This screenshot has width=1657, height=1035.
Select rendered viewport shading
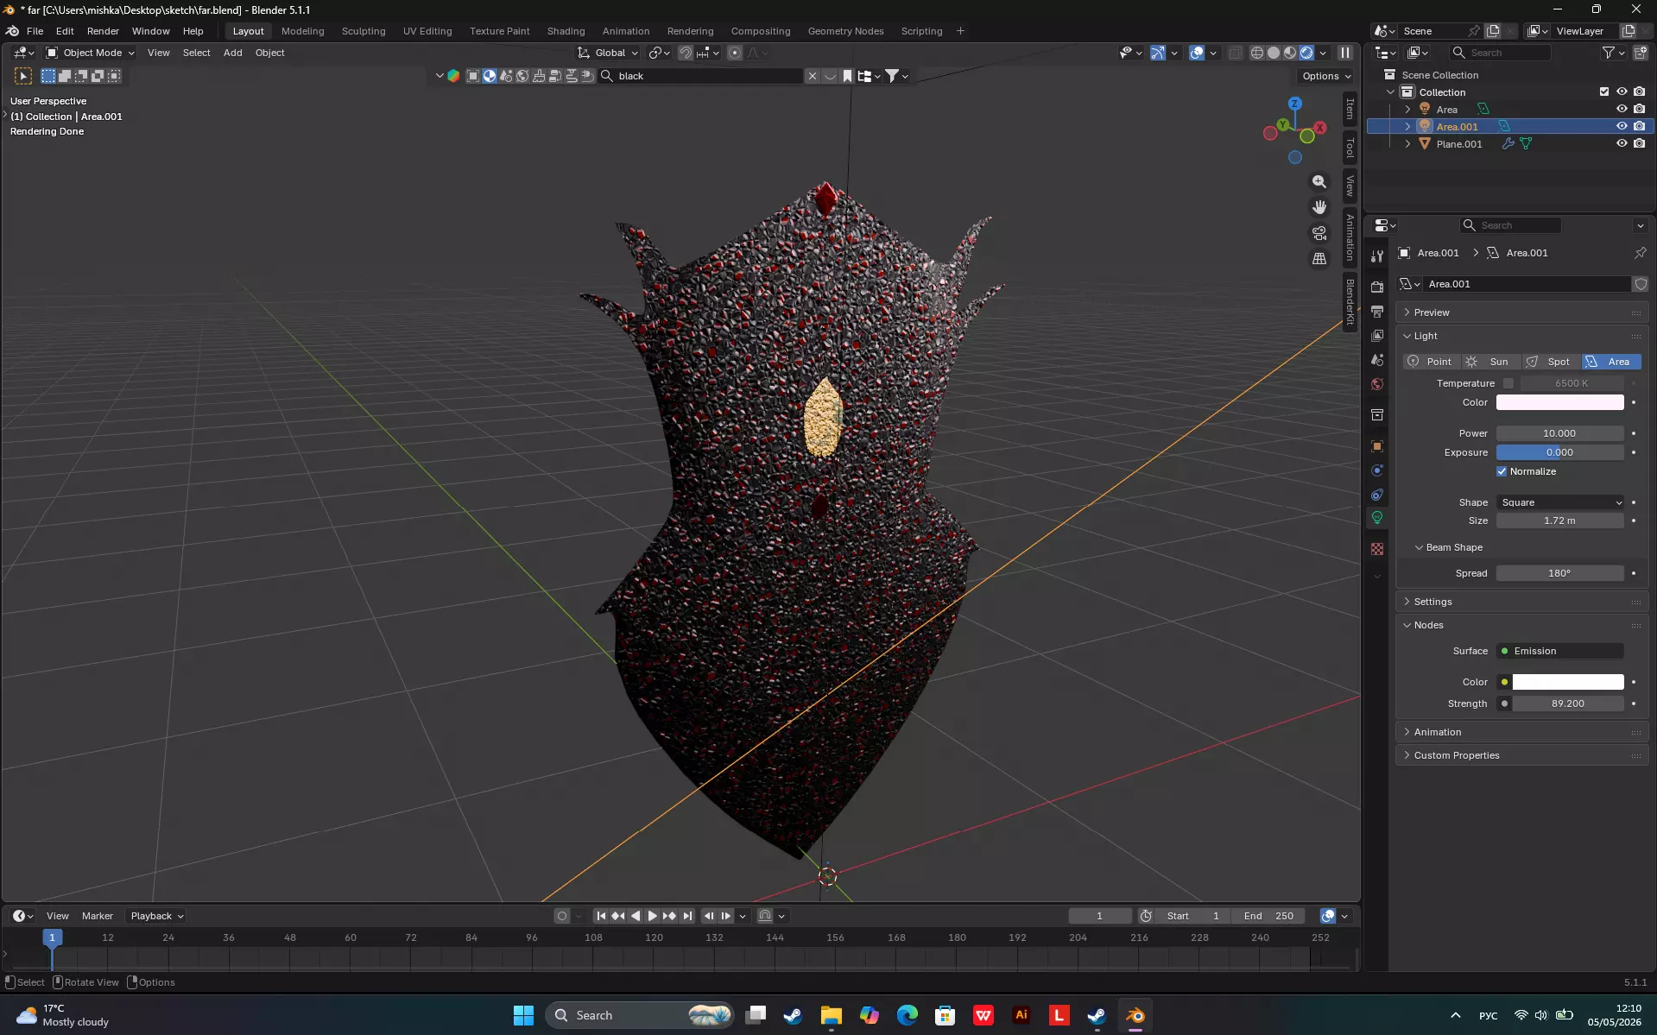click(x=1306, y=53)
